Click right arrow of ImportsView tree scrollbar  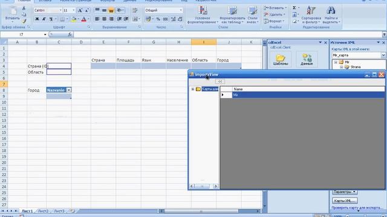pyautogui.click(x=215, y=186)
